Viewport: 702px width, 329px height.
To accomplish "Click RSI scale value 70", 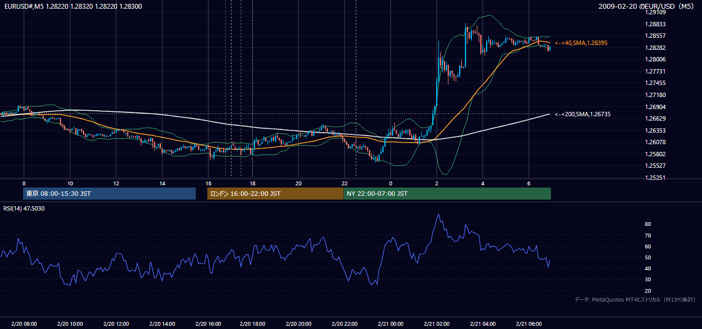I will 648,235.
